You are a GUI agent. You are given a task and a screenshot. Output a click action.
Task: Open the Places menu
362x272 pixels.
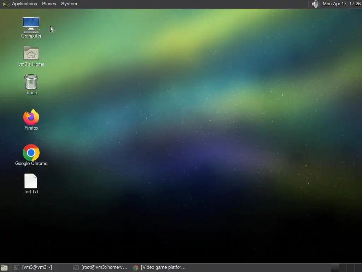[x=49, y=4]
